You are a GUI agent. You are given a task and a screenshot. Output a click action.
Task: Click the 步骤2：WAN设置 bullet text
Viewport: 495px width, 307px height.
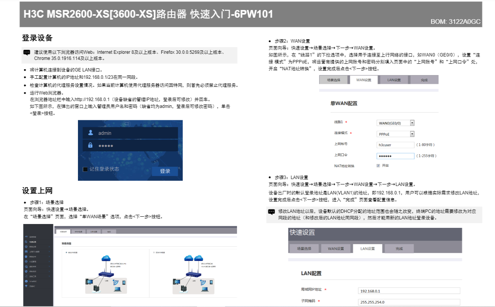[292, 41]
